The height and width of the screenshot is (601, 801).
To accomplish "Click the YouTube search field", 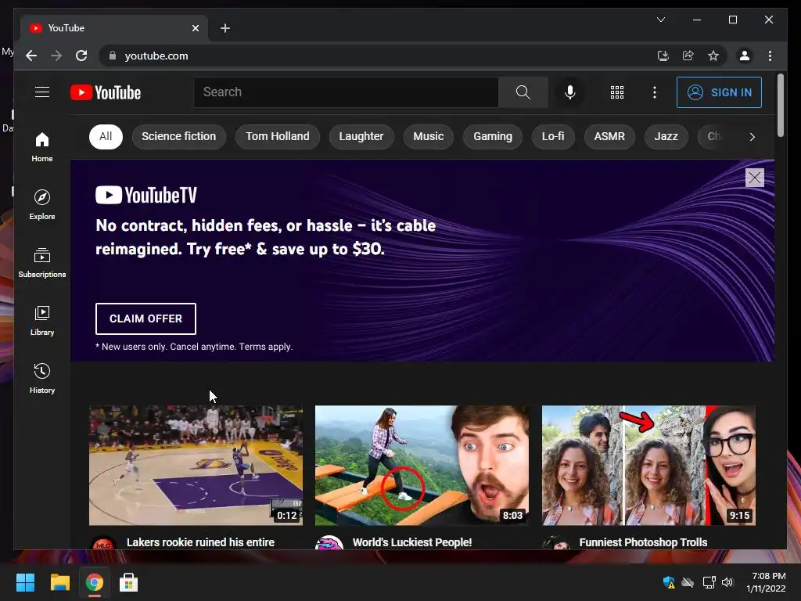I will click(x=346, y=92).
